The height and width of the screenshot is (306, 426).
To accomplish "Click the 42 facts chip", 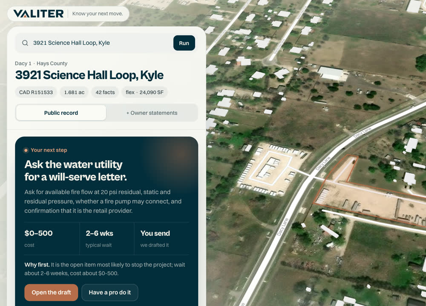I will tap(105, 92).
